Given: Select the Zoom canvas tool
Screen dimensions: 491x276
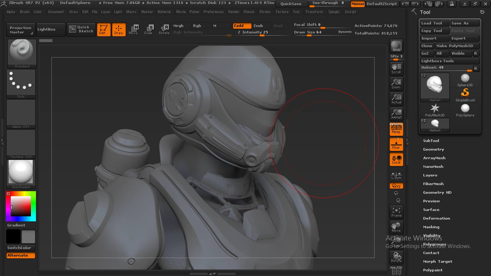Looking at the screenshot, I should pyautogui.click(x=396, y=83).
